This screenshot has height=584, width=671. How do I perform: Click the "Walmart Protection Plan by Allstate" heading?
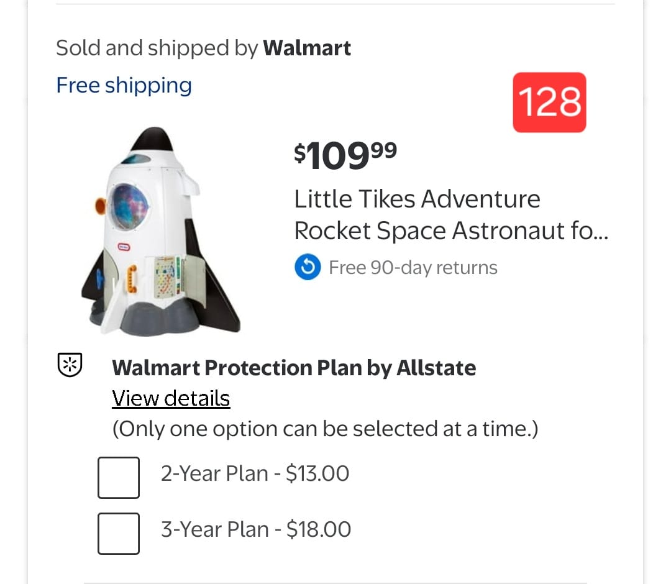294,368
